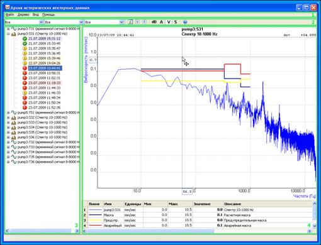
Task: Select the 23.07.2009 11:18:33 measurement entry
Action: [x=45, y=83]
